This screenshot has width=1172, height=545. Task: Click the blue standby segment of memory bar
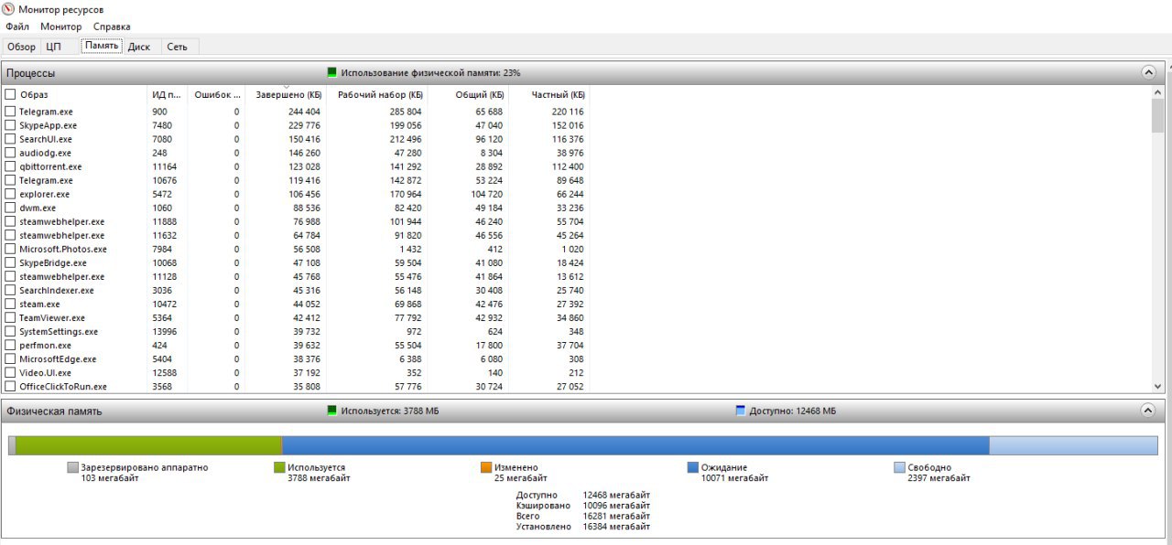tap(635, 445)
